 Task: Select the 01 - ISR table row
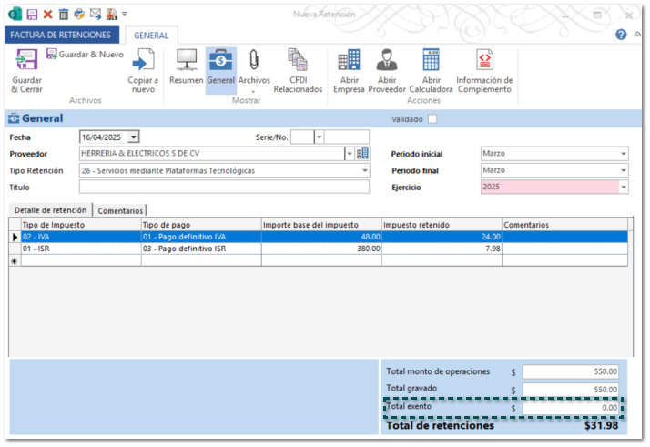[x=80, y=249]
